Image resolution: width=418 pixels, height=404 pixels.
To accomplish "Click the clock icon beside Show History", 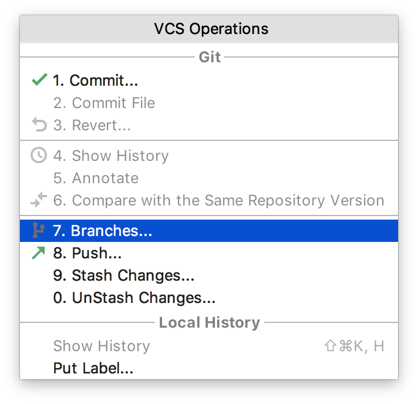I will (39, 155).
